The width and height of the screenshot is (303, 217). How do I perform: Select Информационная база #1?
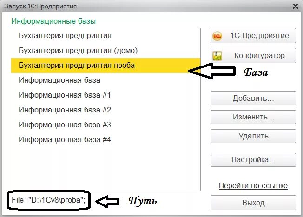105,95
